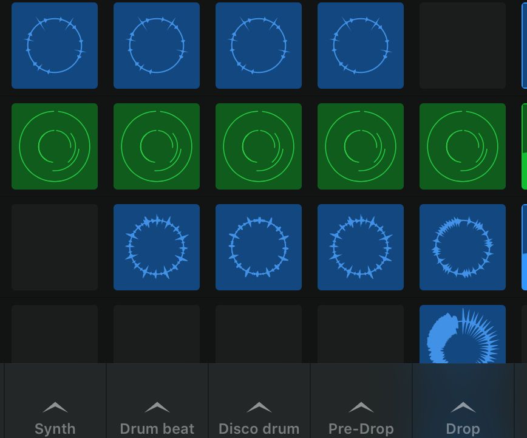Play the jagged waveform loop in Drum beat row three
The width and height of the screenshot is (527, 438).
[157, 247]
